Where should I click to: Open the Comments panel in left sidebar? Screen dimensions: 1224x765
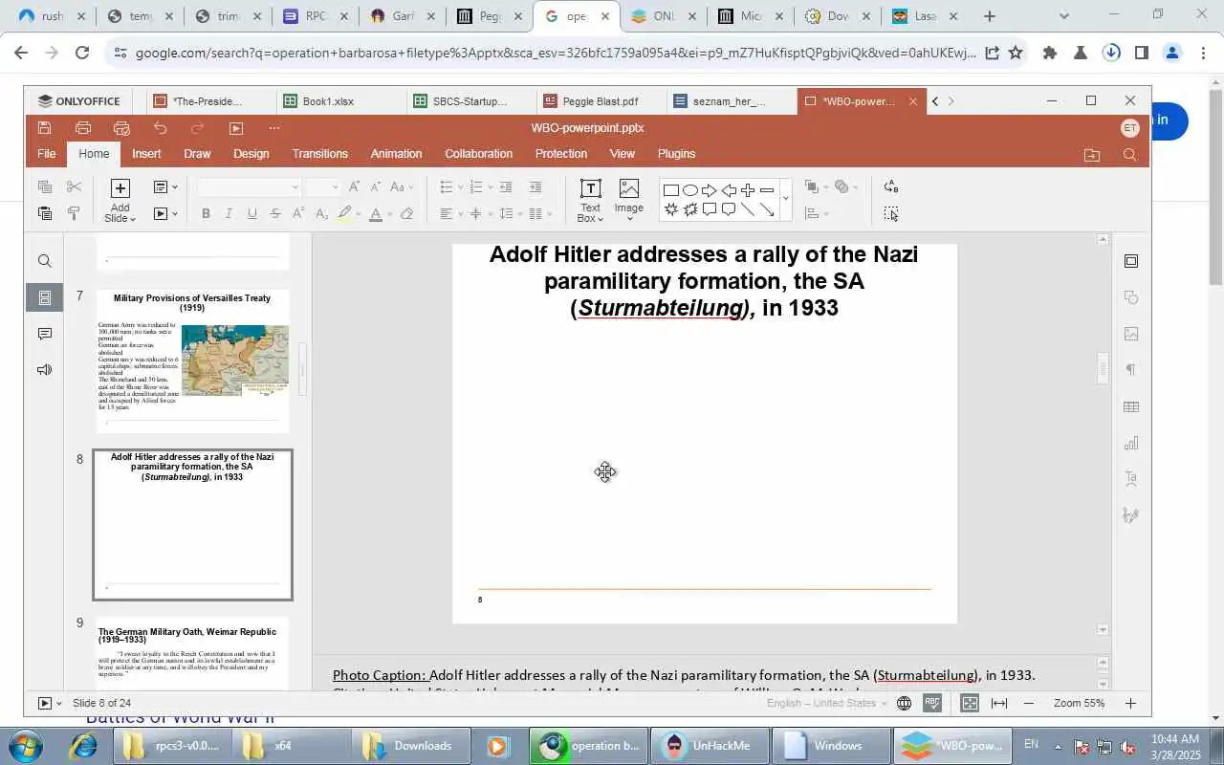(45, 334)
